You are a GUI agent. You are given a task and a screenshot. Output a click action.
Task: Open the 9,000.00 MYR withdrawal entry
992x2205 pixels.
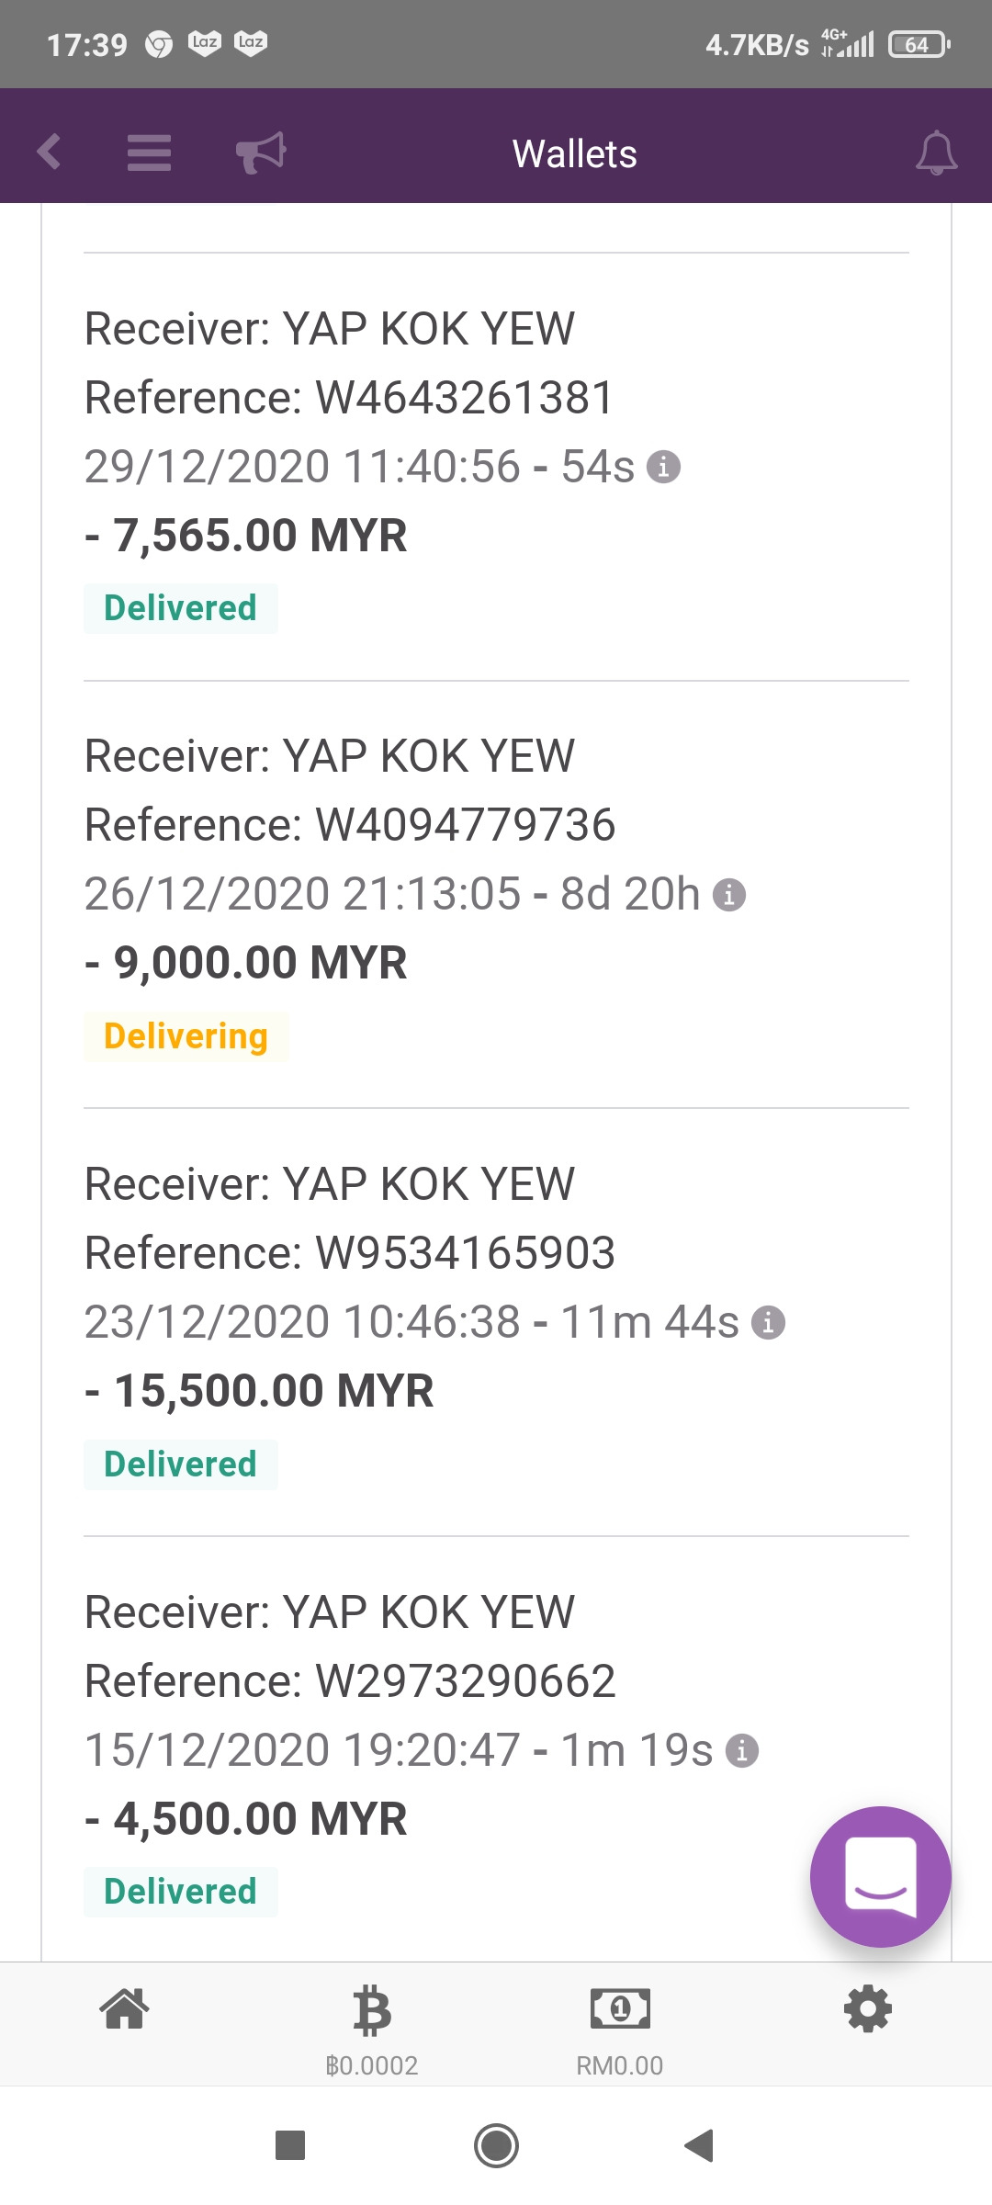coord(496,895)
